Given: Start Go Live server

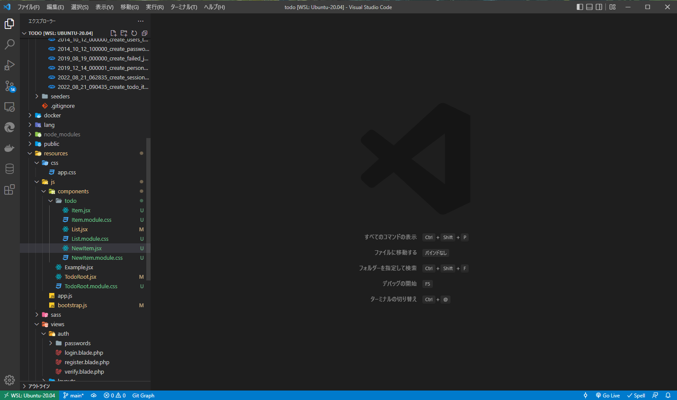Looking at the screenshot, I should (x=608, y=395).
